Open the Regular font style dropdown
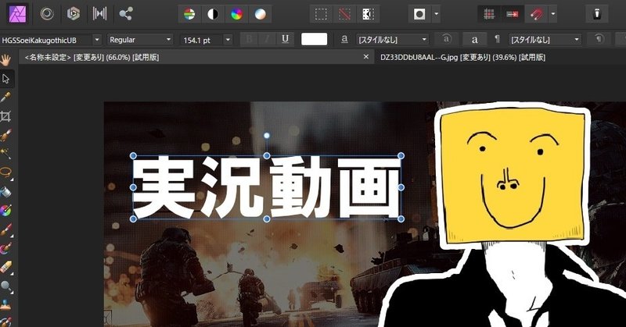The width and height of the screenshot is (626, 327). 140,40
